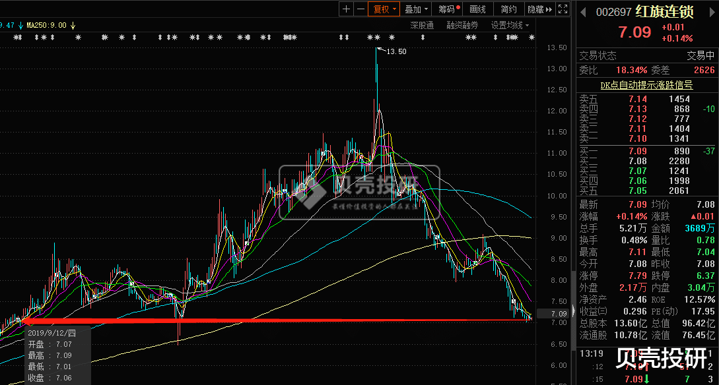This screenshot has height=385, width=719.
Task: Click the 均价 7.08 value
Action: point(706,204)
